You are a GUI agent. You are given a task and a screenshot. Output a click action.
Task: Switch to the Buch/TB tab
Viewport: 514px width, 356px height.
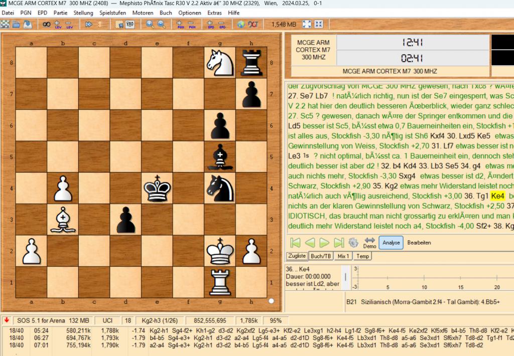(x=321, y=256)
